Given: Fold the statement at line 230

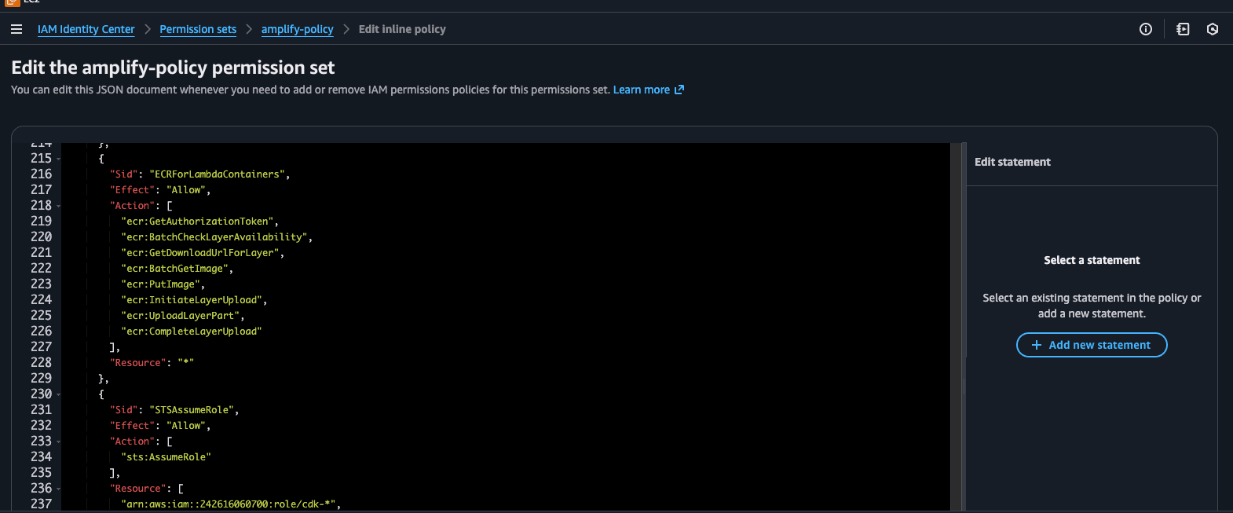Looking at the screenshot, I should tap(59, 394).
